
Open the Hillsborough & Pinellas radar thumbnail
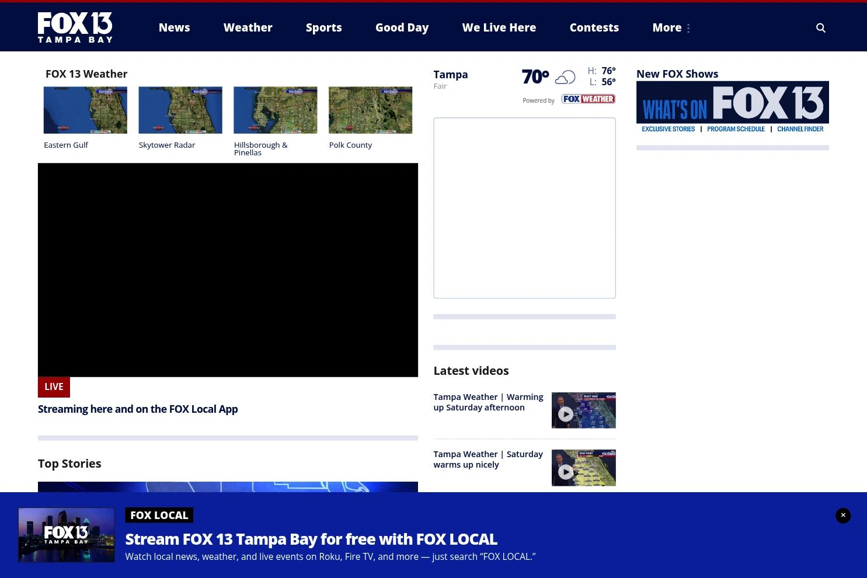click(276, 110)
